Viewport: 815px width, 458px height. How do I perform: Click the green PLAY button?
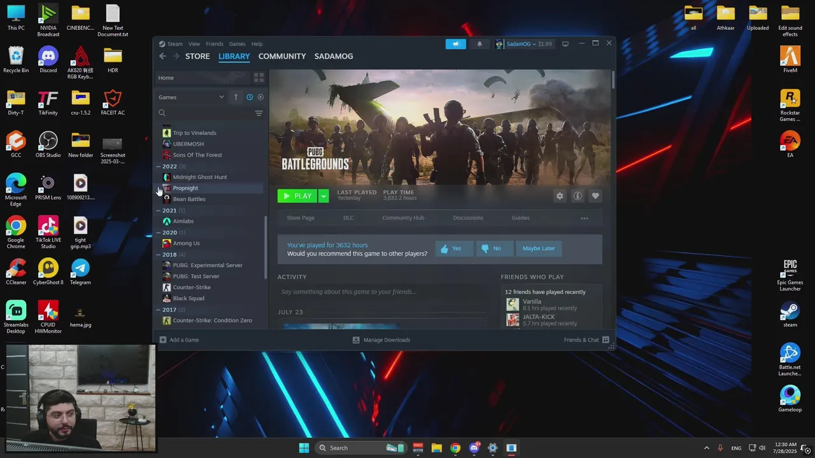click(297, 196)
